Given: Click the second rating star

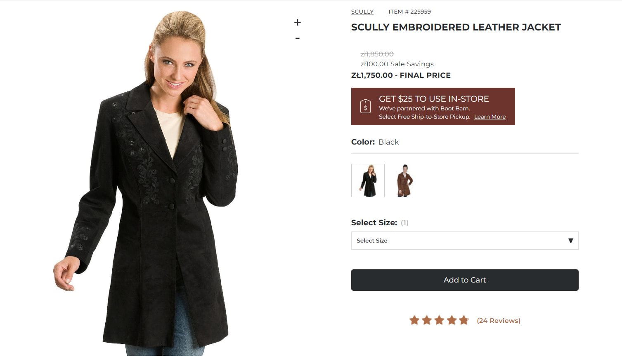Looking at the screenshot, I should tap(427, 320).
